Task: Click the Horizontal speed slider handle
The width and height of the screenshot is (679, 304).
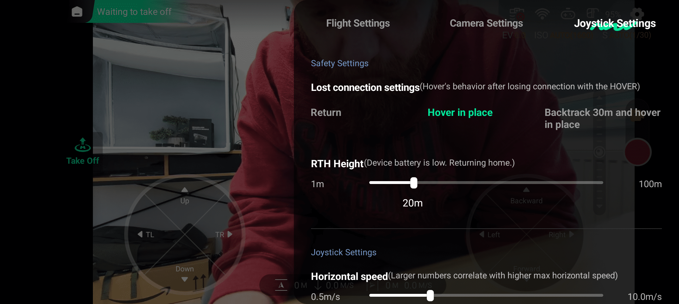Action: coord(430,295)
